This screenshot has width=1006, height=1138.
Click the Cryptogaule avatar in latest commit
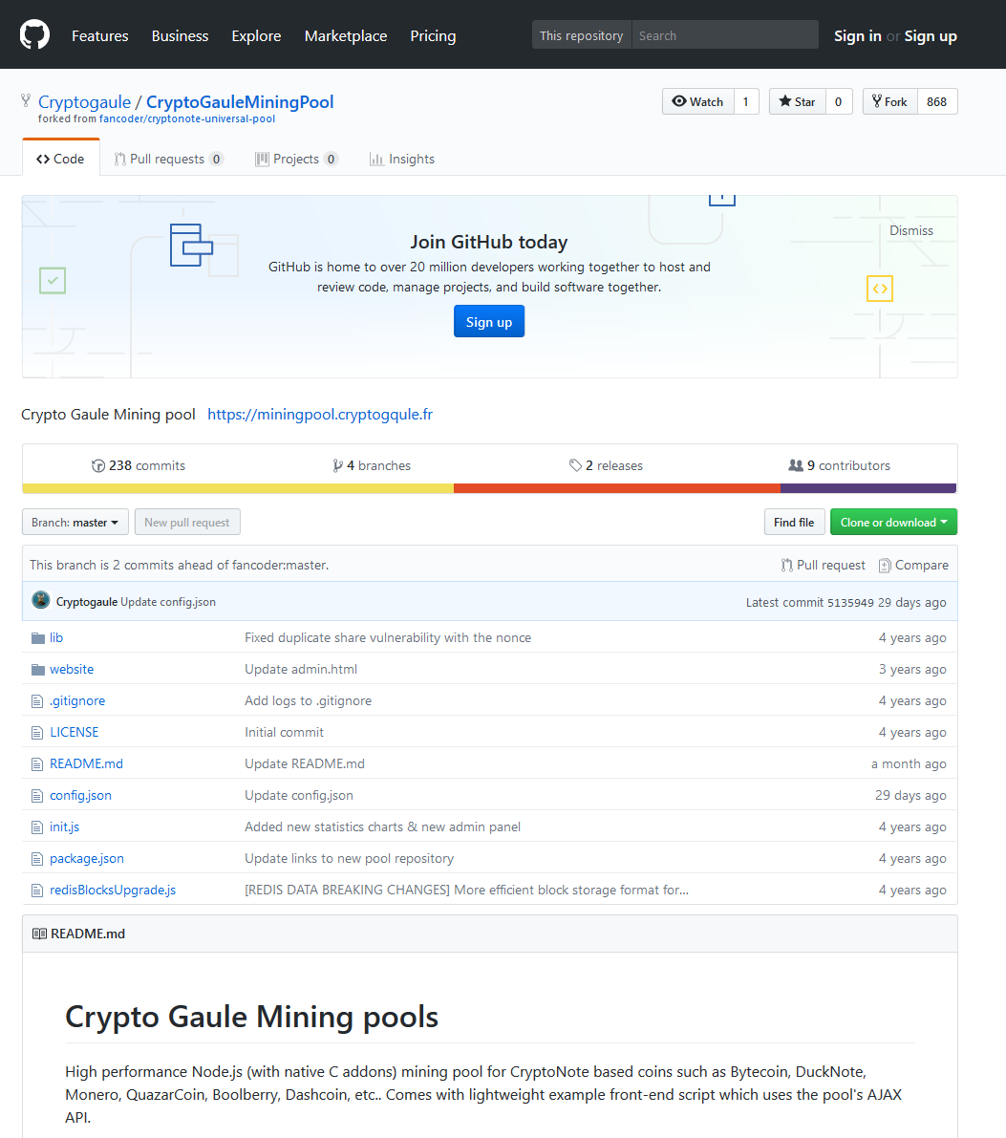[41, 600]
